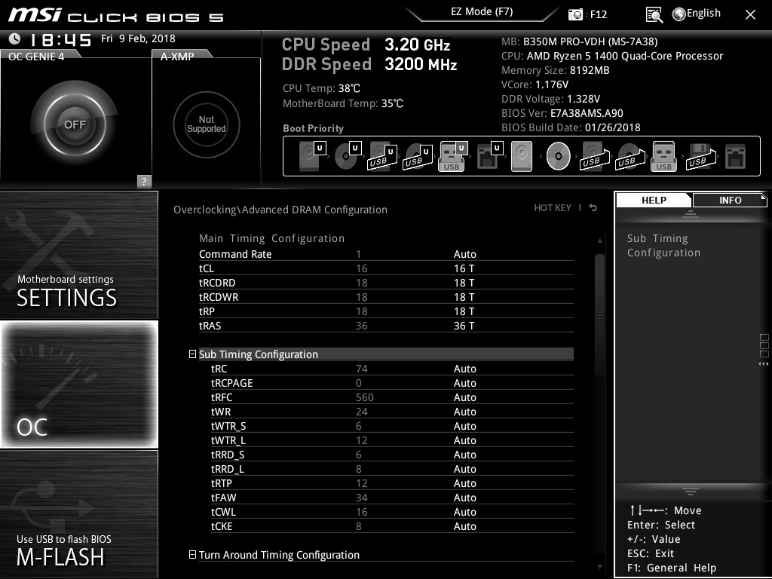Select legacy USB CD/DVD boot icon
Image resolution: width=772 pixels, height=579 pixels.
pyautogui.click(x=630, y=156)
